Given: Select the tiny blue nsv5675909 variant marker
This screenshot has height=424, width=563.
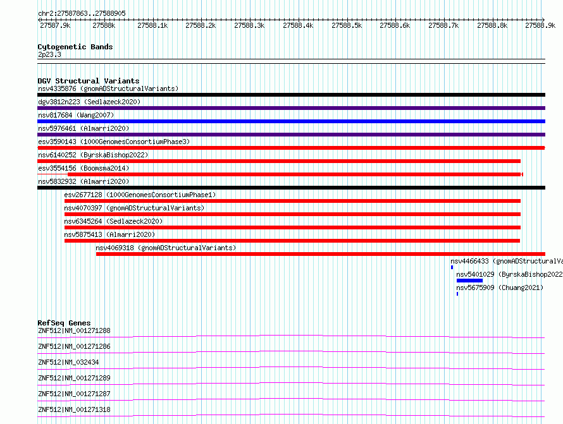Looking at the screenshot, I should tap(457, 294).
